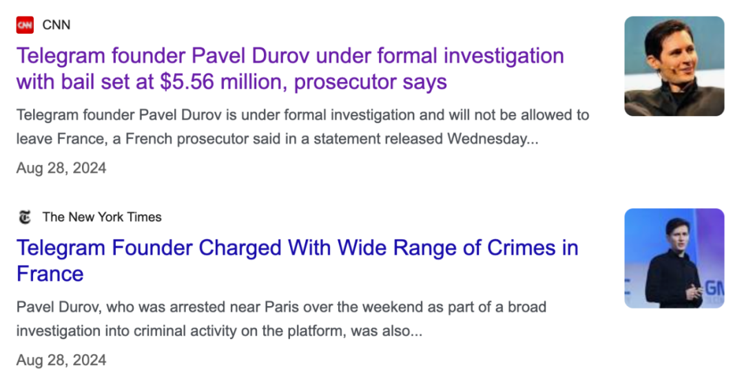Click the NYT snippet about platform investigation
744x388 pixels.
point(281,319)
